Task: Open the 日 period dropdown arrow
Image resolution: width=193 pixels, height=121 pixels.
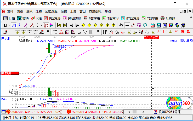Action: [9, 26]
